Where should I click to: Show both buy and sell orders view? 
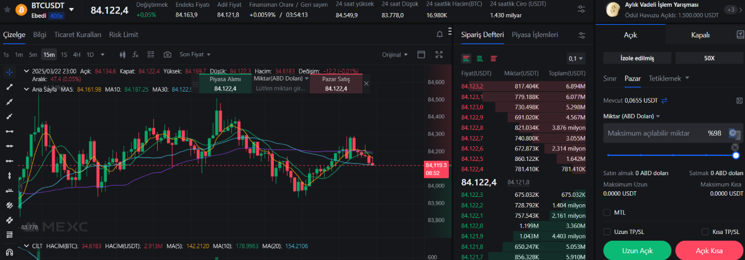click(466, 59)
